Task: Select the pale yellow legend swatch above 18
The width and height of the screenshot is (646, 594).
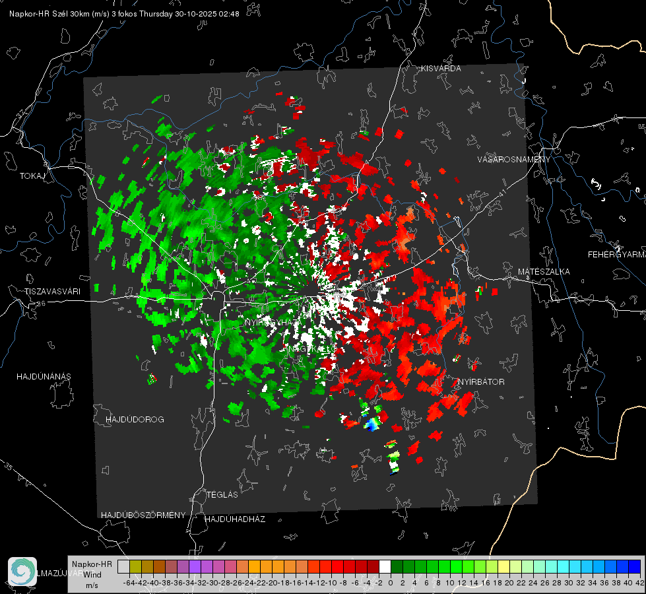Action: [x=504, y=566]
